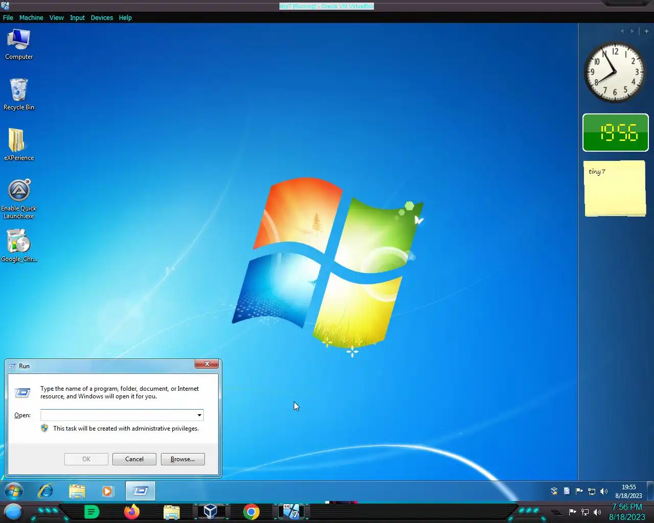Open host network tray icon

tap(585, 512)
